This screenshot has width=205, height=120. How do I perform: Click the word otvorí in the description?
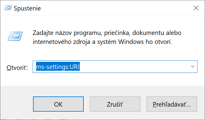point(162,41)
